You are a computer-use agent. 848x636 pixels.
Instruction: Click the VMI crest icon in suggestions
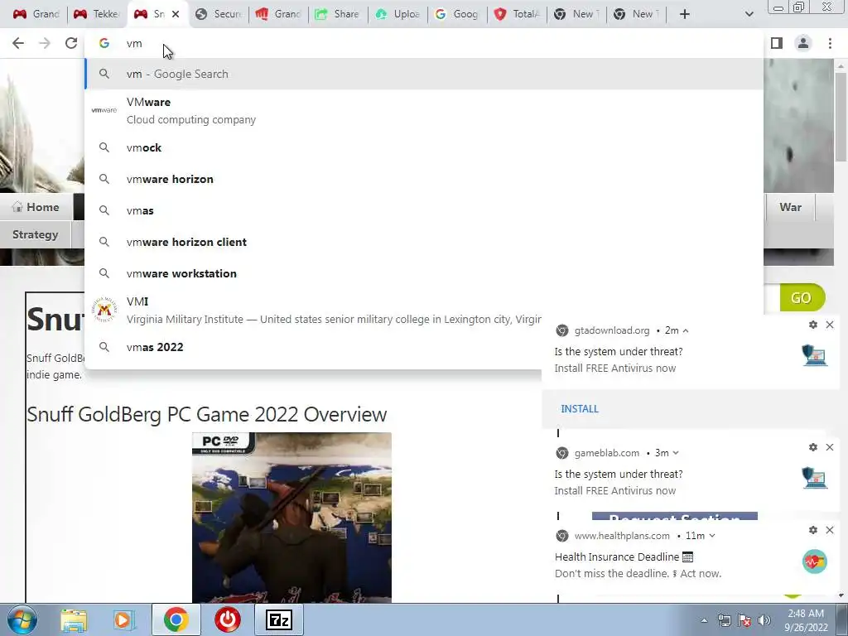tap(104, 310)
